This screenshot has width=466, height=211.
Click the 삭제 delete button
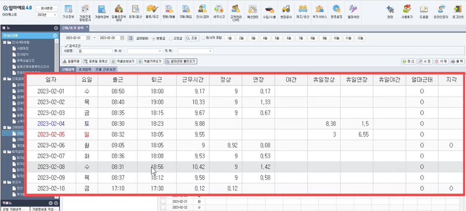coord(441,61)
